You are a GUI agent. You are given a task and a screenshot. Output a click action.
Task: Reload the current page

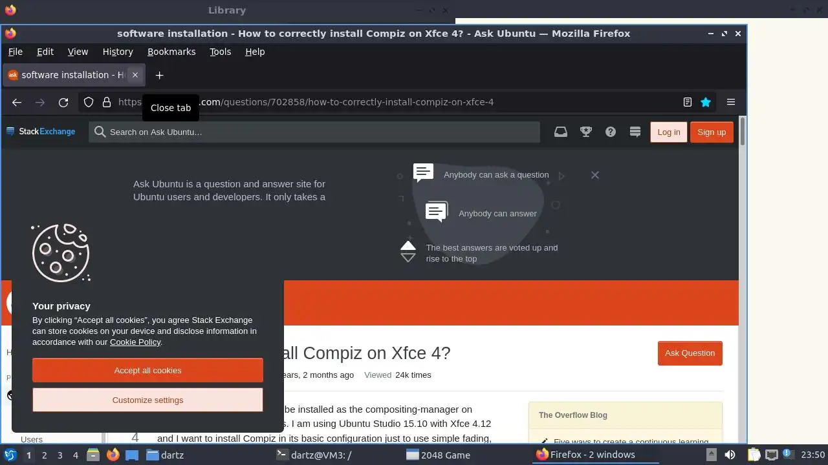pos(63,102)
